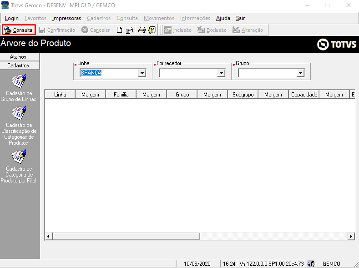The height and width of the screenshot is (268, 359).
Task: Close the Totvs Gemco window
Action: tap(349, 5)
